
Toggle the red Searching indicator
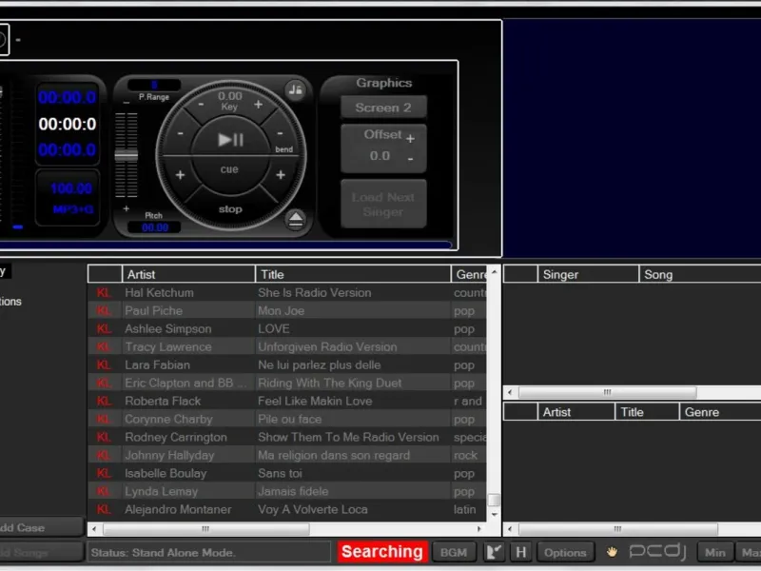point(382,552)
